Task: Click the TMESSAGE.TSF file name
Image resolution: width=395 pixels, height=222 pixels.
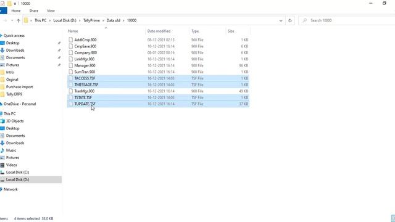Action: tap(86, 84)
